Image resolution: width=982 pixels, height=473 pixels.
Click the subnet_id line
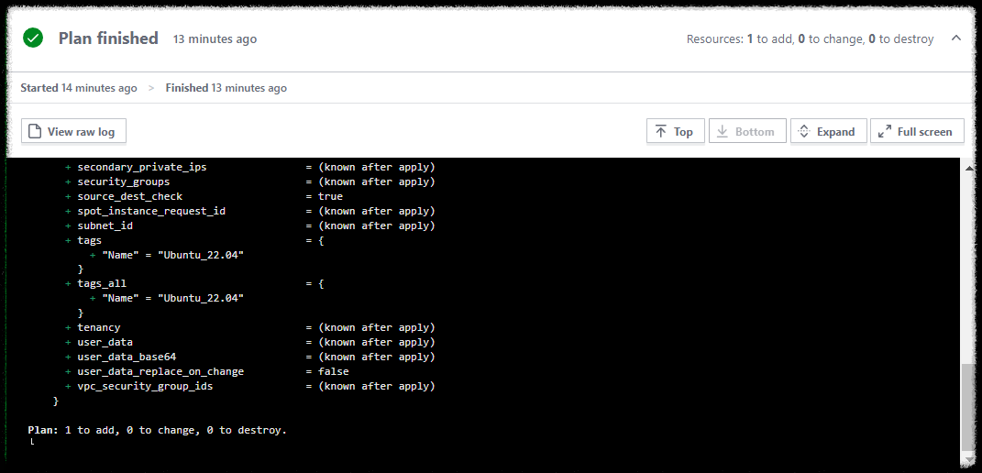pos(250,225)
